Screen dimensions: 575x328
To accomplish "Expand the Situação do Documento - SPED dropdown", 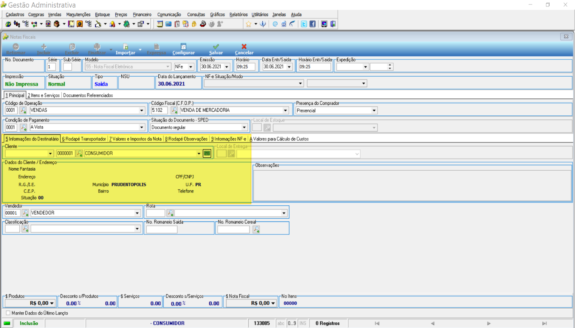I will click(x=244, y=127).
